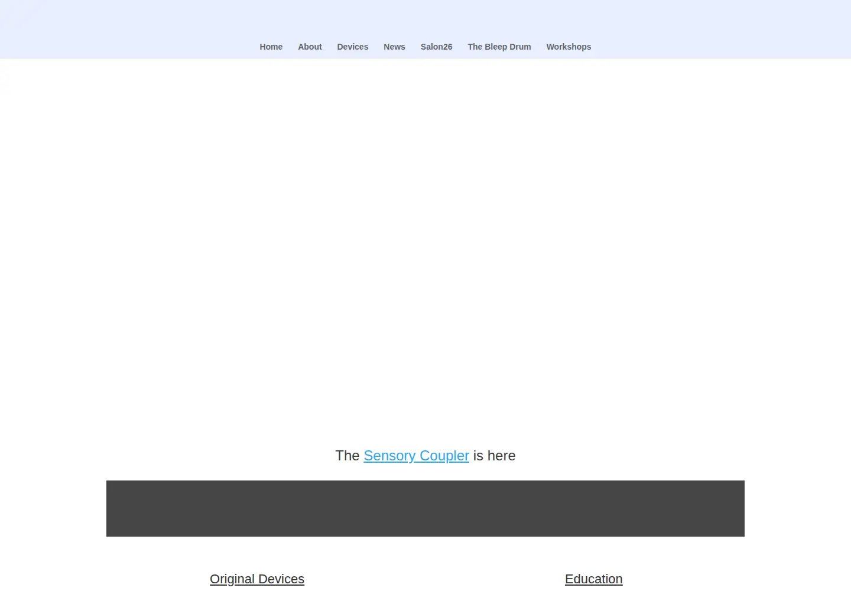851x591 pixels.
Task: Open the Original Devices link
Action: tap(257, 579)
